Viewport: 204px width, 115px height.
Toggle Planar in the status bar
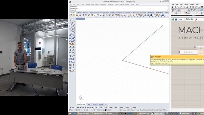tap(133, 110)
